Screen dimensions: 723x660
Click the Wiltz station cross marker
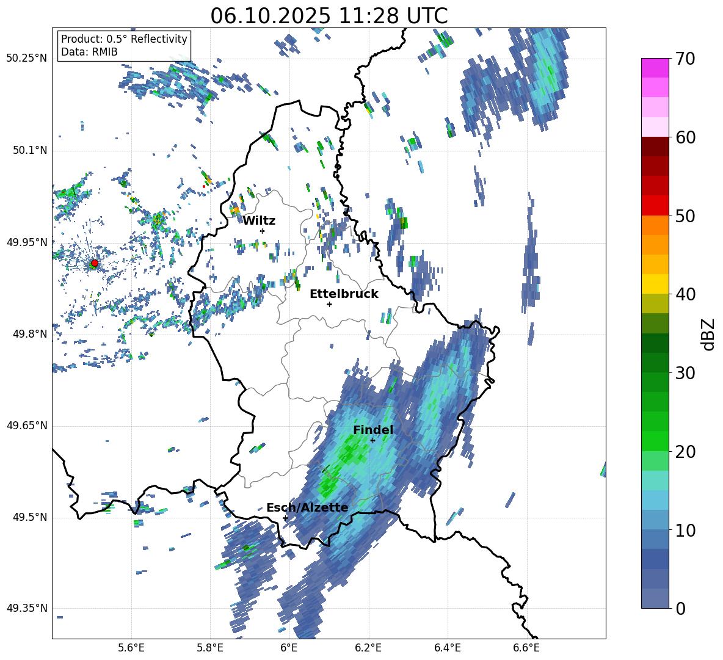pos(263,231)
